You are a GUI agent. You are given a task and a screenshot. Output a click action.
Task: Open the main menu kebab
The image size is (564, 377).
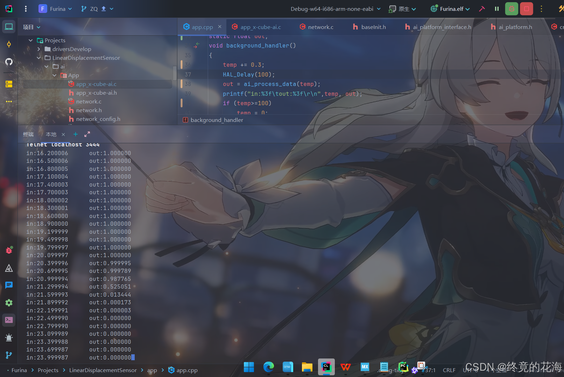click(x=26, y=9)
